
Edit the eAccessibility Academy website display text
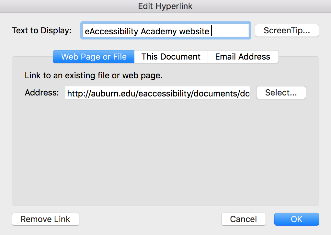[x=165, y=31]
